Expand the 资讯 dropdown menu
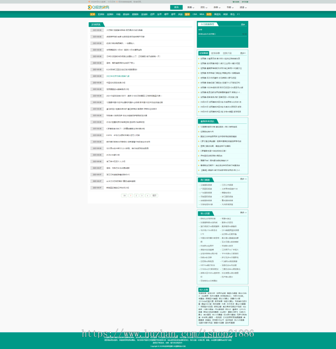The image size is (336, 349). 204,7
